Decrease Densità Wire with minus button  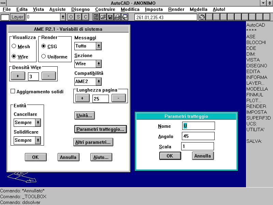(49, 76)
